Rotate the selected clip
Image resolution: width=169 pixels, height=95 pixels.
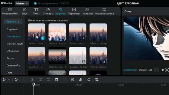[x=89, y=80]
